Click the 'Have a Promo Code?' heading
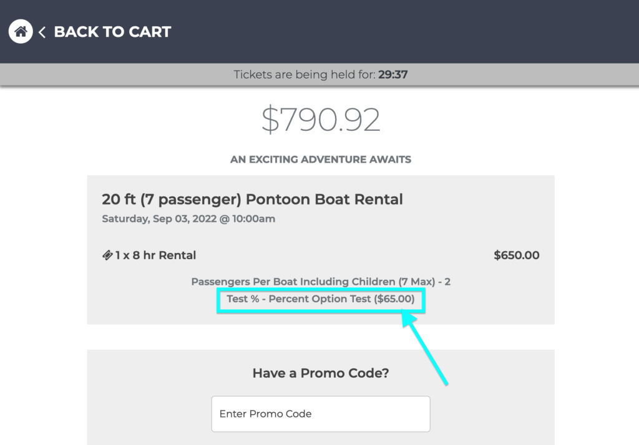Image resolution: width=639 pixels, height=445 pixels. (x=321, y=373)
